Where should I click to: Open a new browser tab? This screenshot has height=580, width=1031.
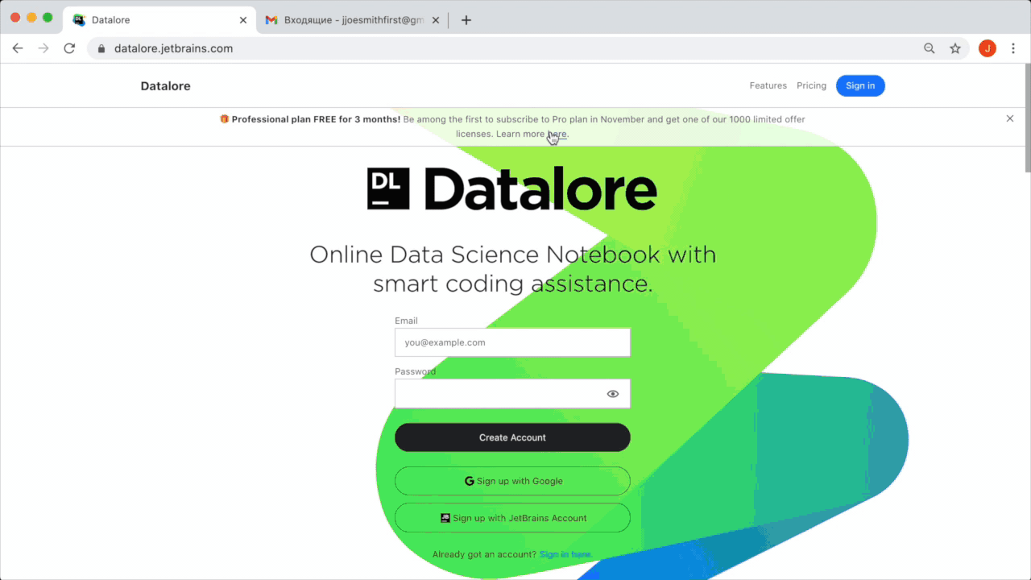[x=466, y=20]
